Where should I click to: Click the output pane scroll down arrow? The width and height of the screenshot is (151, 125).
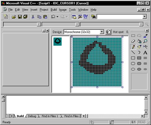(x=146, y=112)
